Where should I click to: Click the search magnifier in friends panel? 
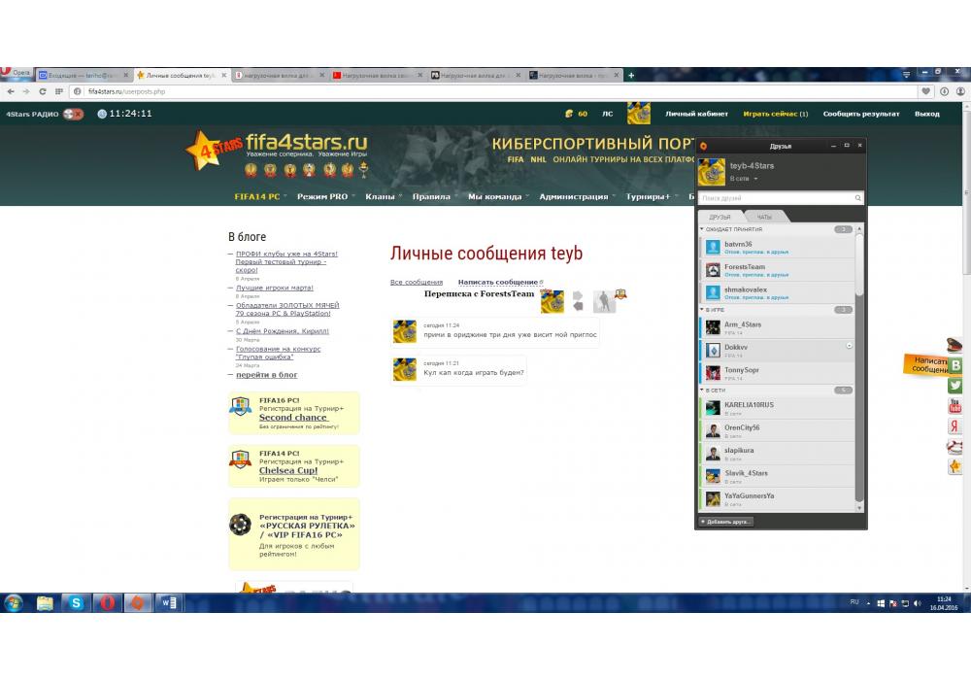pyautogui.click(x=855, y=198)
